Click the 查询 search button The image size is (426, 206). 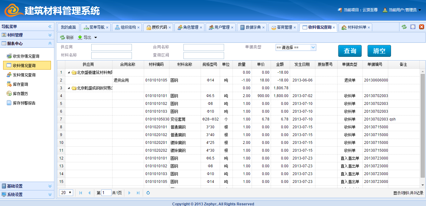pos(350,51)
